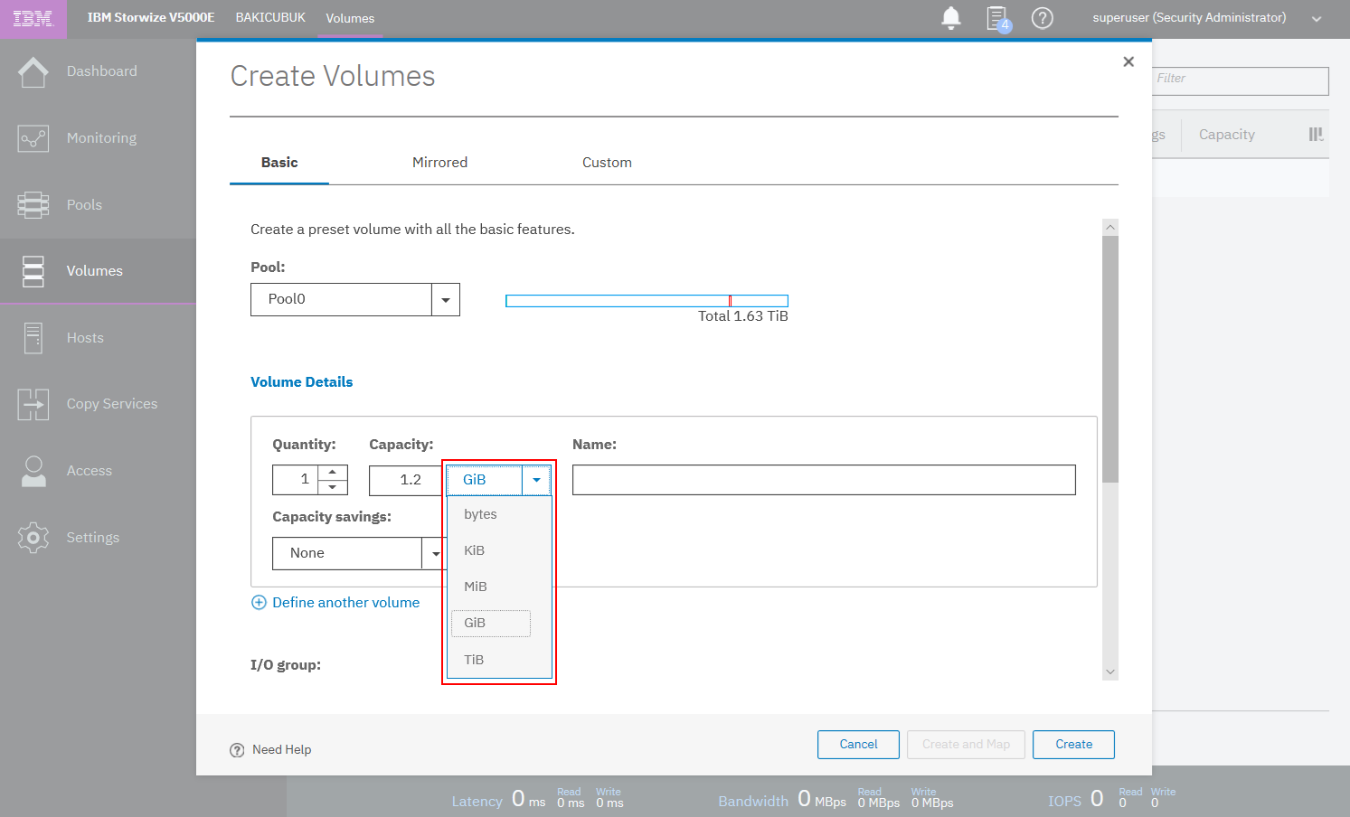Choose bytes from the unit list

tap(480, 514)
